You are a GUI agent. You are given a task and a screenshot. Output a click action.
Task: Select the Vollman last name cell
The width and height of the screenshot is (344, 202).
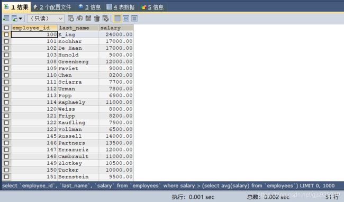pos(78,129)
